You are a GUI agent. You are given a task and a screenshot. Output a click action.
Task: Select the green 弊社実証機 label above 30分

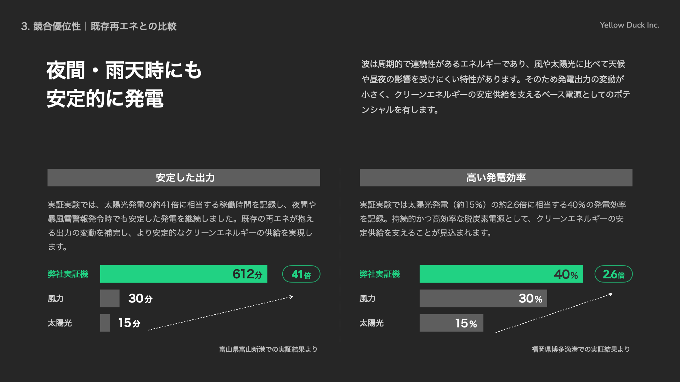(x=68, y=274)
